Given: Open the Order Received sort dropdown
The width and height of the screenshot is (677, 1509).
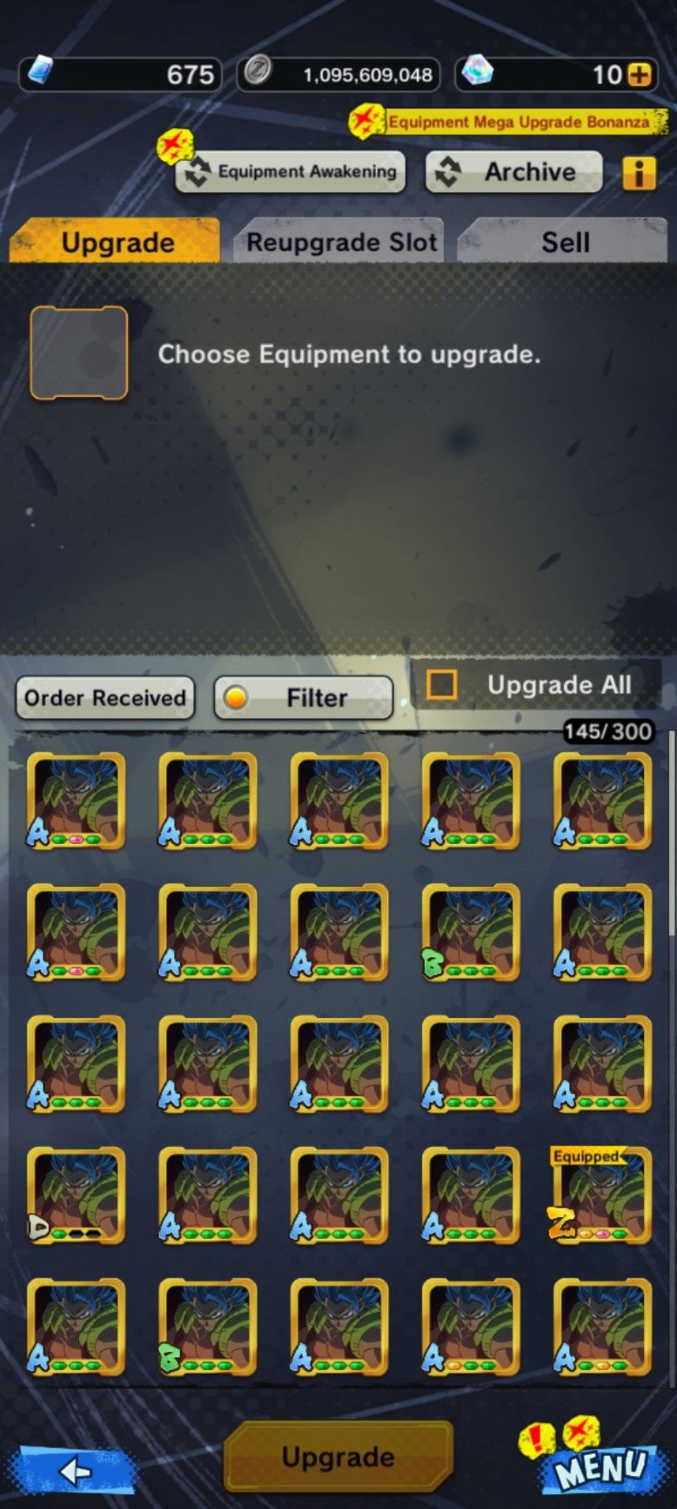Looking at the screenshot, I should [105, 697].
